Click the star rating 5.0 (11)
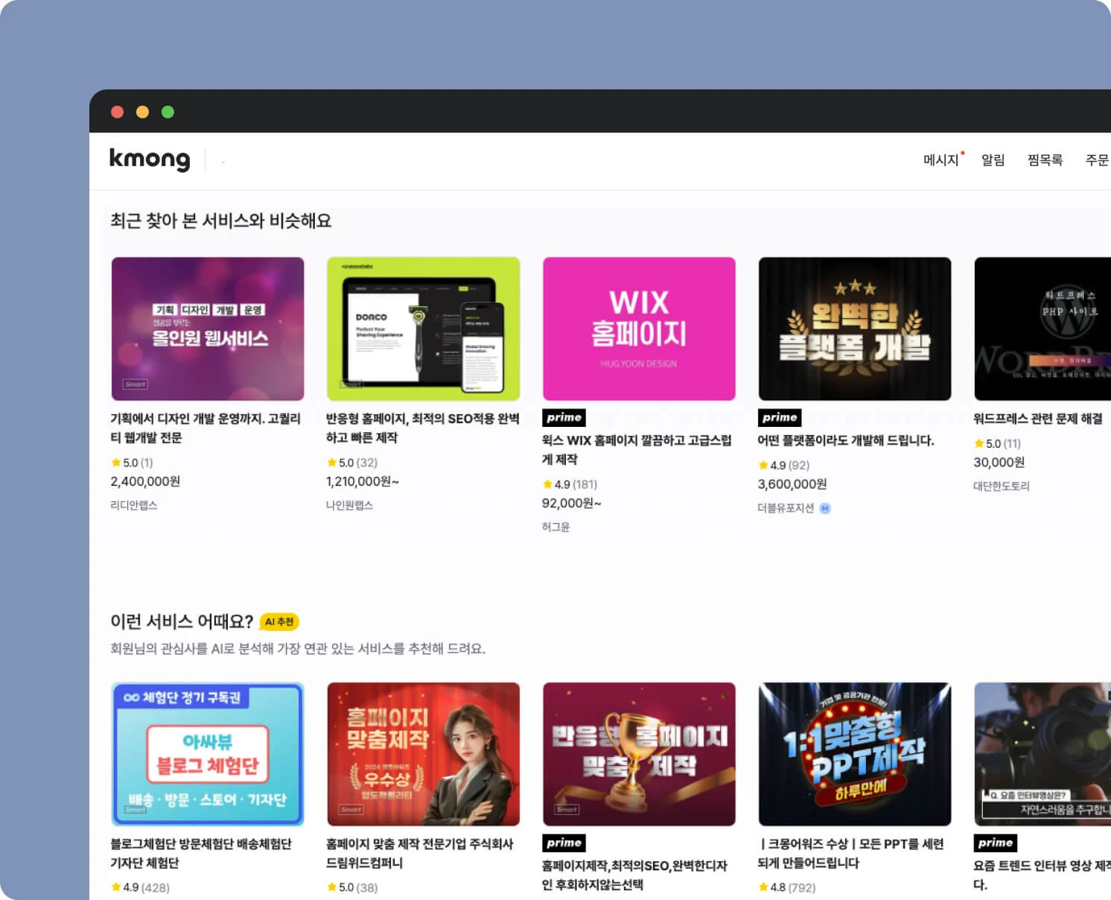 click(998, 443)
